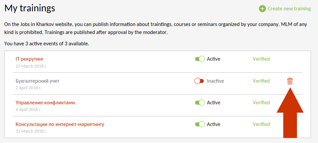Click the 27 March 2018 date
The height and width of the screenshot is (143, 318).
(x=31, y=66)
